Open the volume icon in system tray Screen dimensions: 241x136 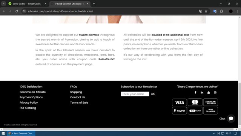tap(218, 133)
